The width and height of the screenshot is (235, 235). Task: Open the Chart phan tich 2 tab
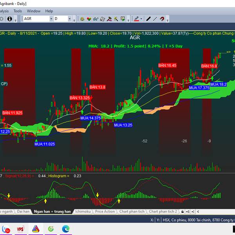(163, 211)
